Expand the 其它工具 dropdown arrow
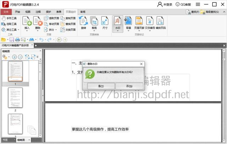Screen dimensions: 227x144 coord(18,30)
